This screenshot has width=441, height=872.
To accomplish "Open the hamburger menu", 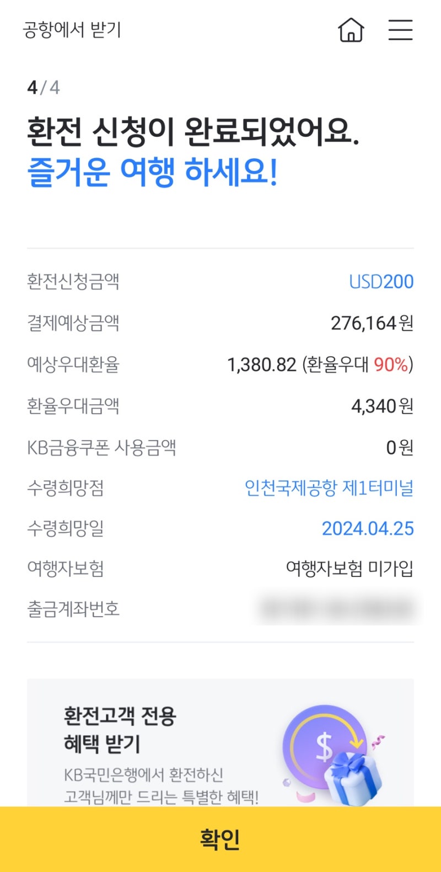I will (400, 30).
